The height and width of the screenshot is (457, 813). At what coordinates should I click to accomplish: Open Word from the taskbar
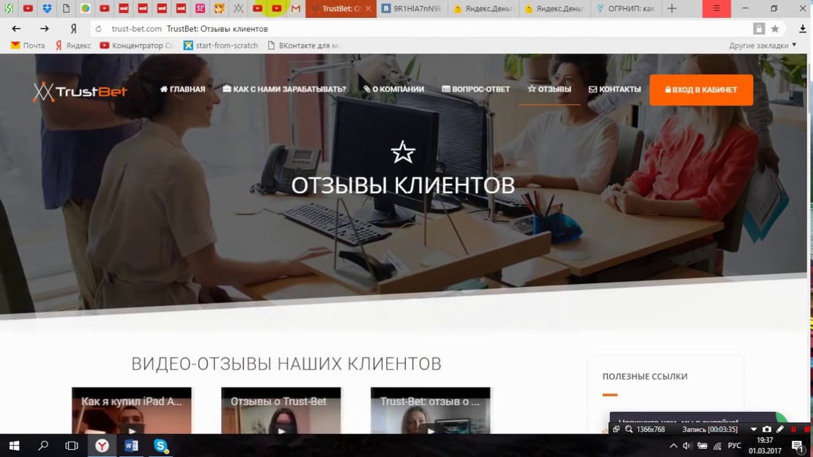131,446
